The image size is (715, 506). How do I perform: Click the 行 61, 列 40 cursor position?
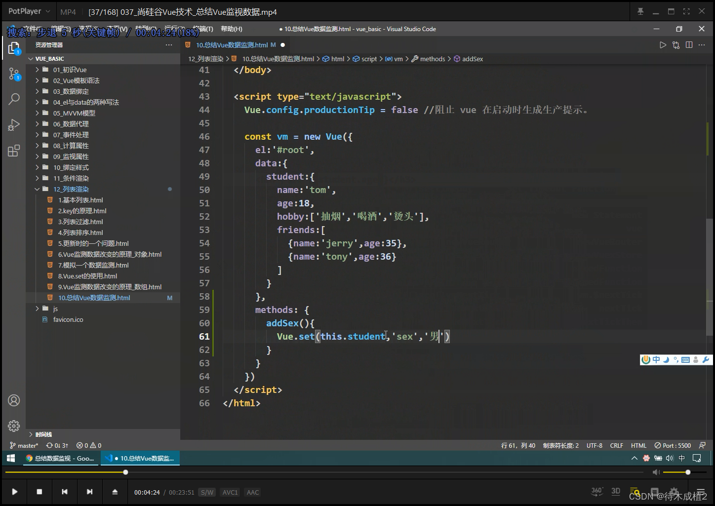518,445
